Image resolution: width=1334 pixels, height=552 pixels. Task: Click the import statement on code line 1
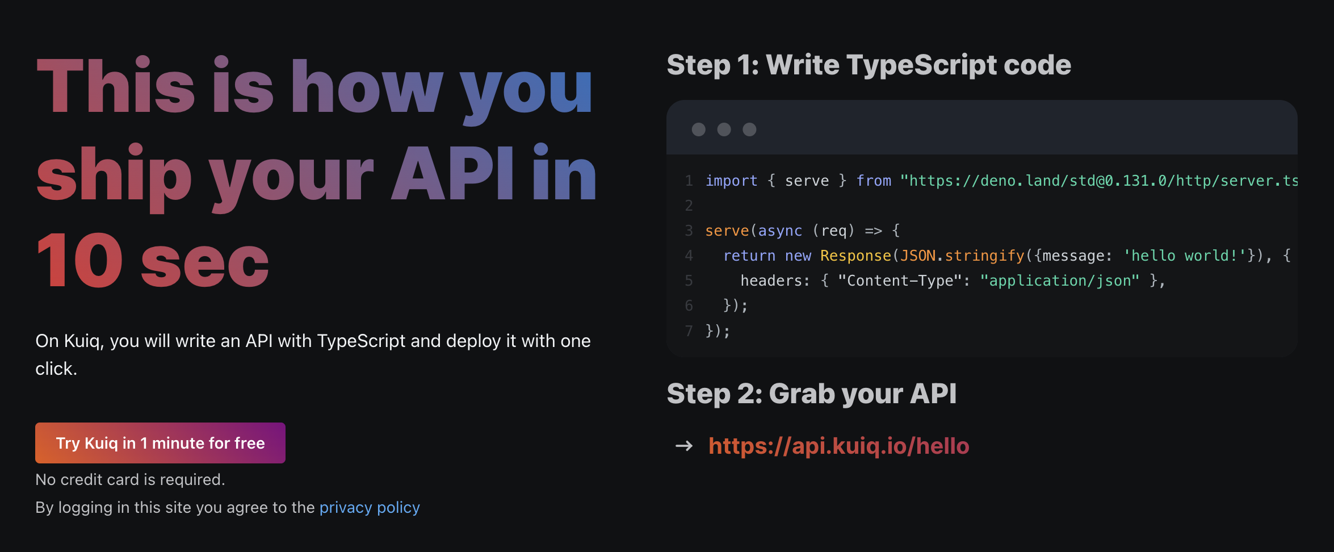pos(1001,181)
